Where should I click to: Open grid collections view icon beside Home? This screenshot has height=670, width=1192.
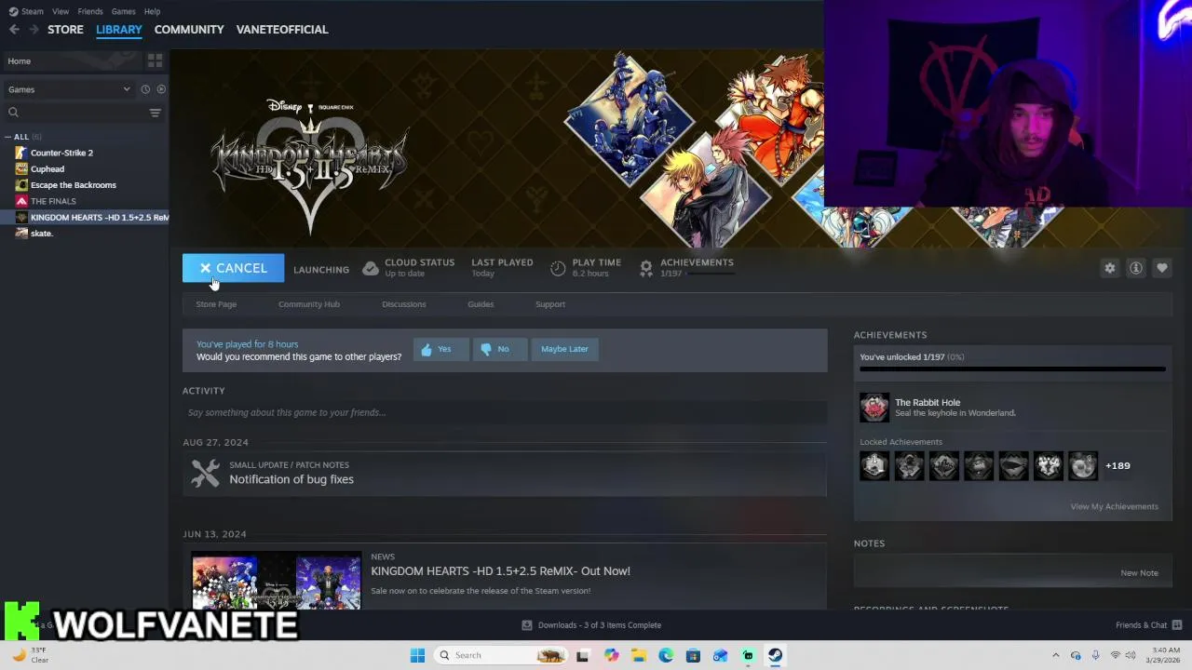pos(155,60)
